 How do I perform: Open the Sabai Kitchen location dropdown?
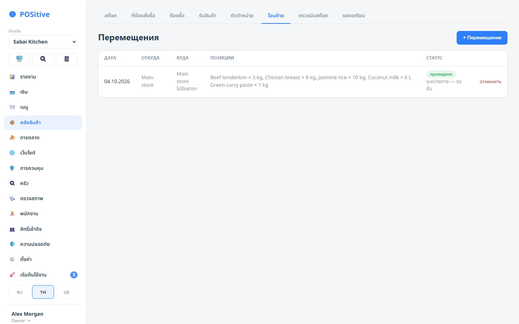(43, 42)
